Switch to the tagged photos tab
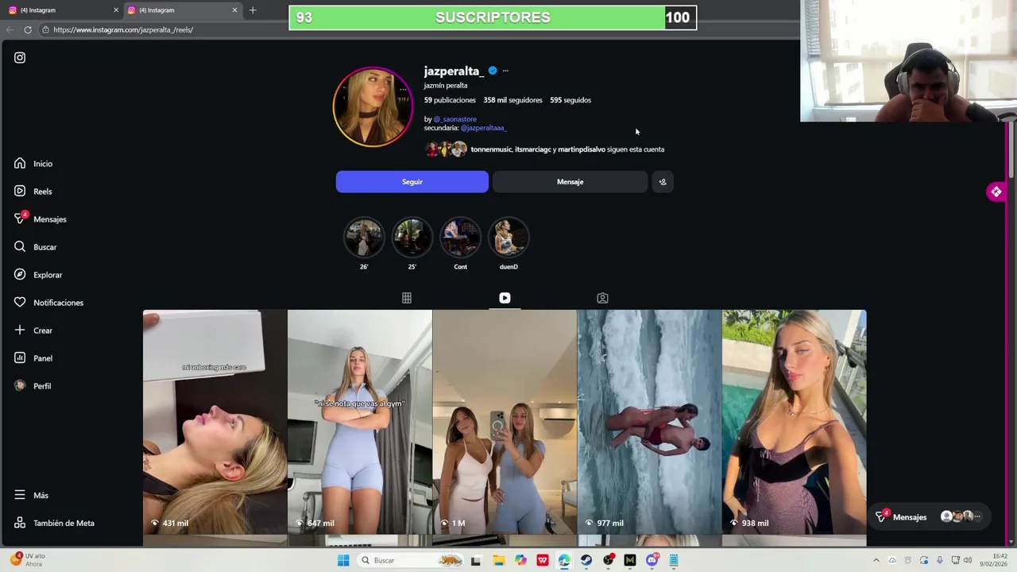Image resolution: width=1017 pixels, height=572 pixels. coord(602,298)
